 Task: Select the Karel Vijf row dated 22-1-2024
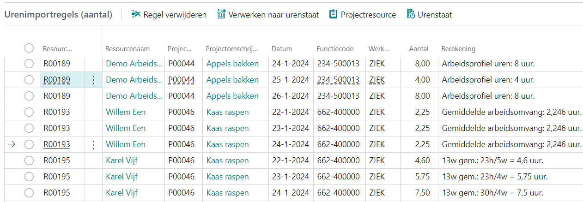[29, 160]
